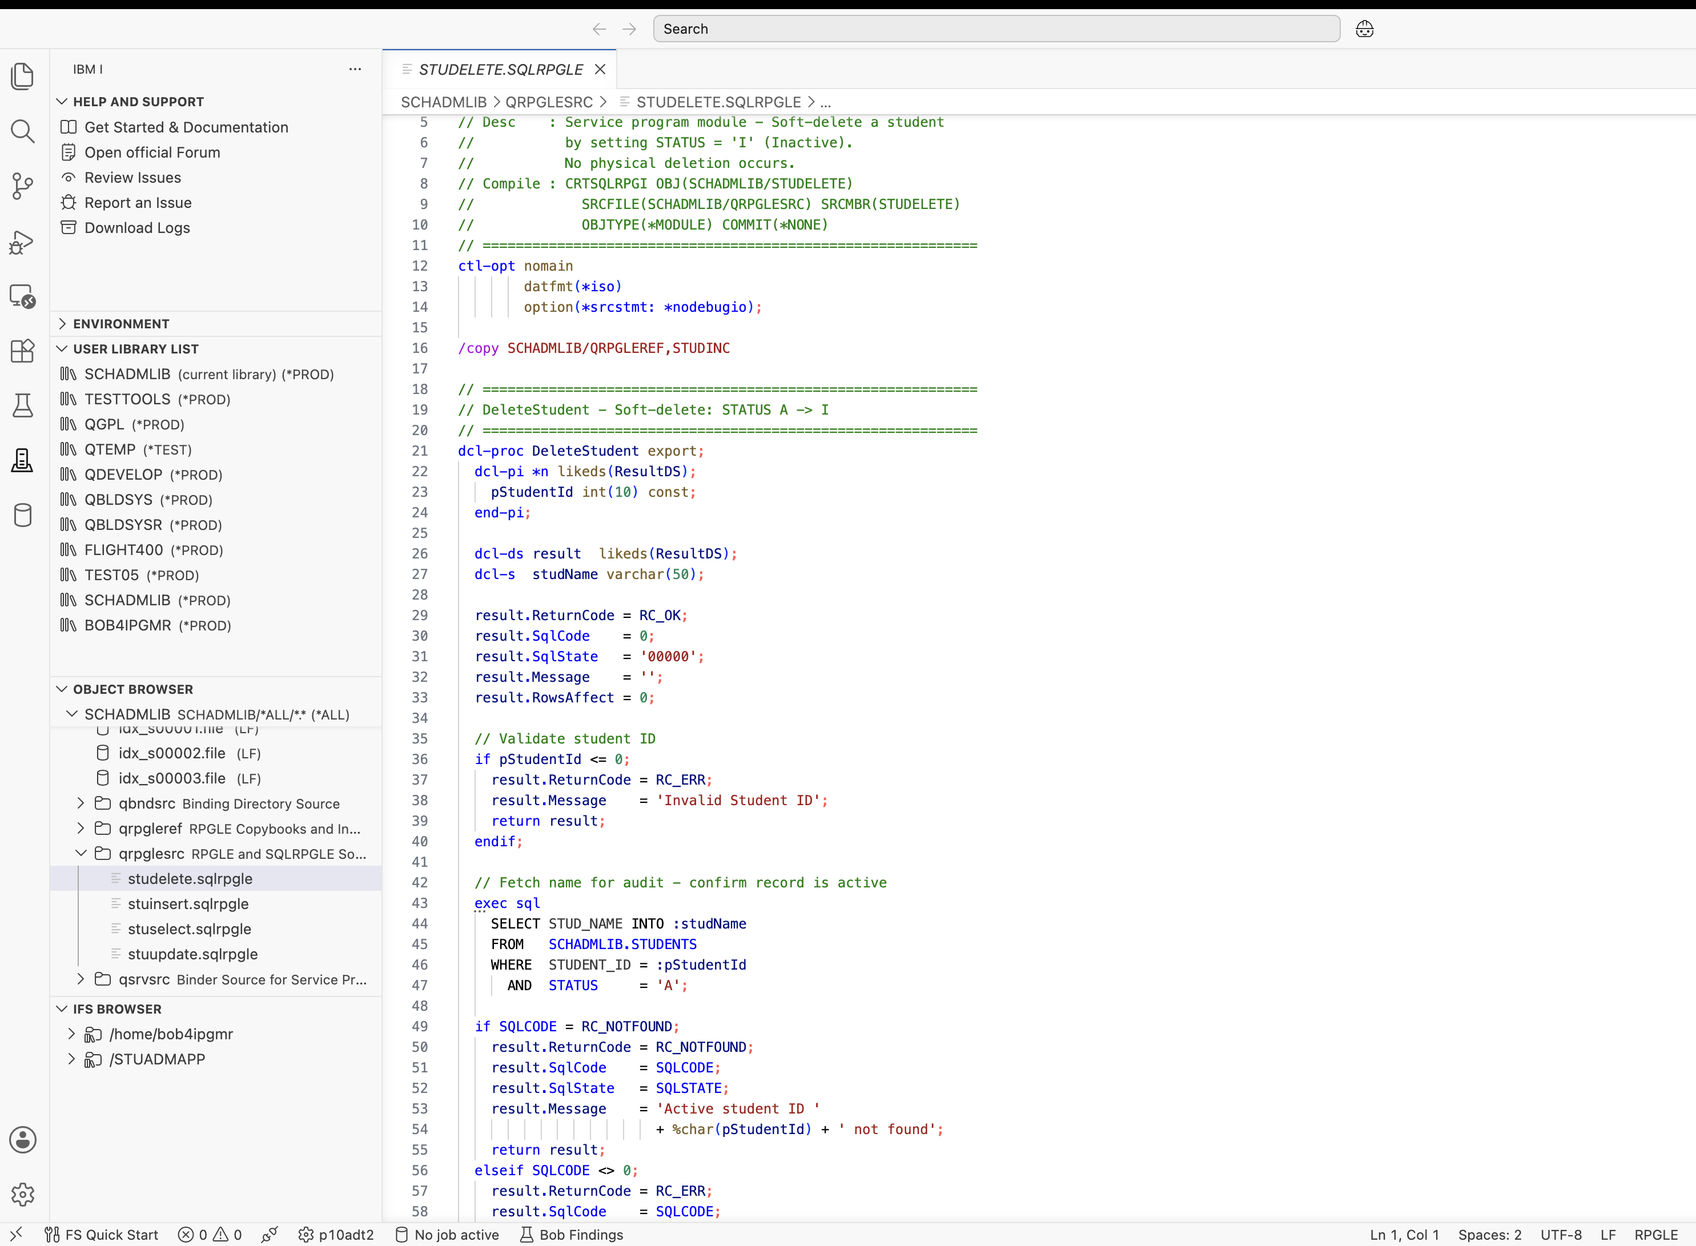
Task: Open Extensions view
Action: [x=23, y=351]
